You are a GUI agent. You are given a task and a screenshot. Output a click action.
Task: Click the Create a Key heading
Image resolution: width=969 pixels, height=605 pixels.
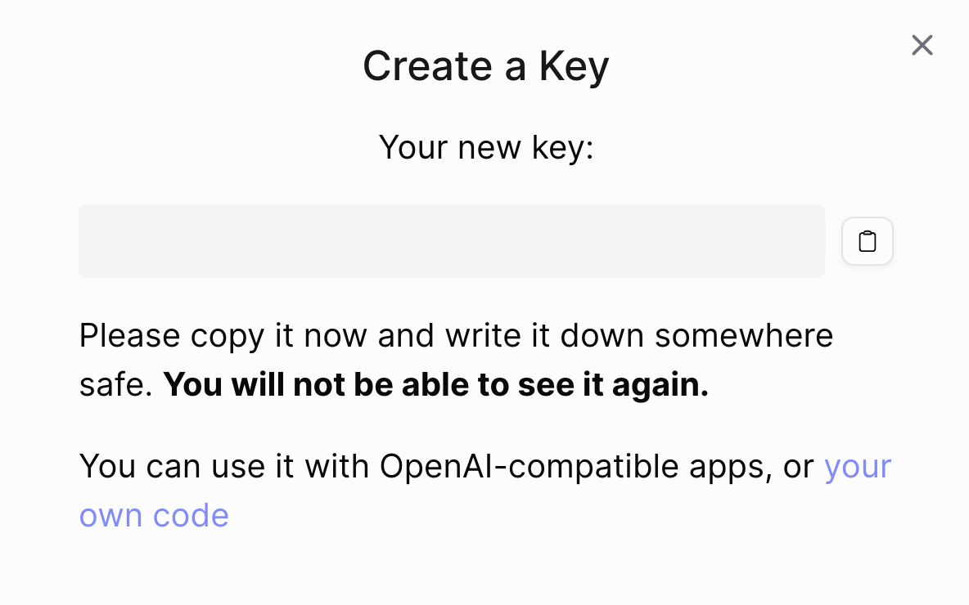pyautogui.click(x=485, y=65)
